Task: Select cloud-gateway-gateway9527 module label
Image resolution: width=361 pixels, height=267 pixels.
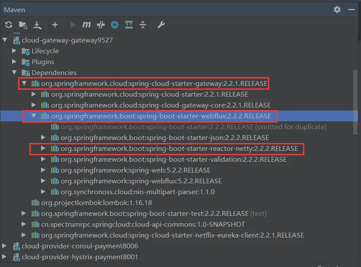Action: pos(67,40)
